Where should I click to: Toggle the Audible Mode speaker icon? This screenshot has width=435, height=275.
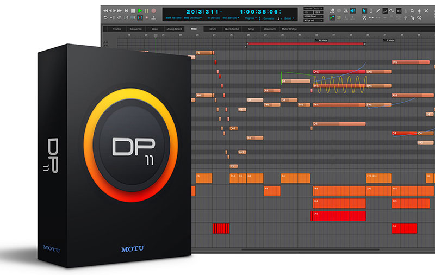(353, 11)
